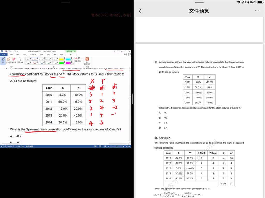Image resolution: width=265 pixels, height=198 pixels.
Task: Switch to the Insert (插入) tab
Action: pos(18,54)
